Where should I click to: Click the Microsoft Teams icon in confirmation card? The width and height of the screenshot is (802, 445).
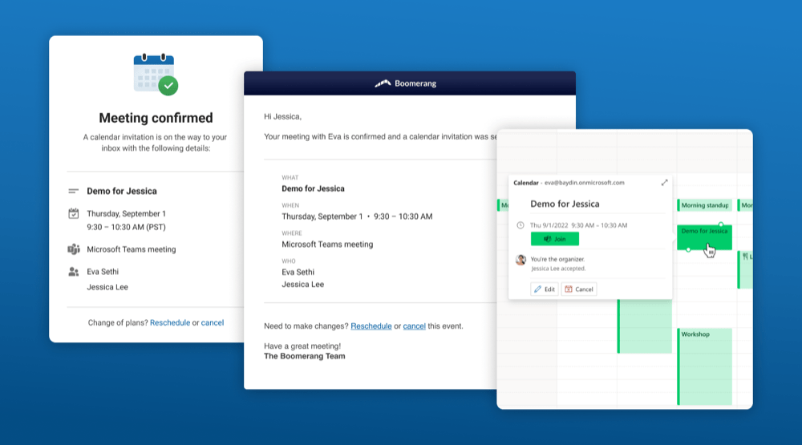point(74,249)
